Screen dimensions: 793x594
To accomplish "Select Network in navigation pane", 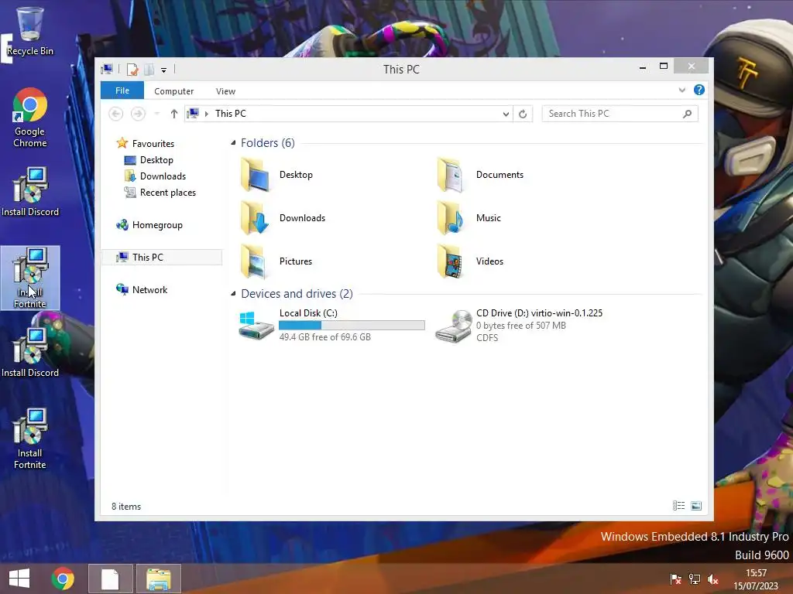I will pyautogui.click(x=149, y=290).
